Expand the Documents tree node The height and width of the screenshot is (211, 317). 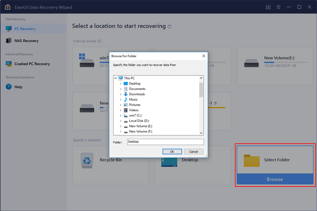pyautogui.click(x=121, y=89)
